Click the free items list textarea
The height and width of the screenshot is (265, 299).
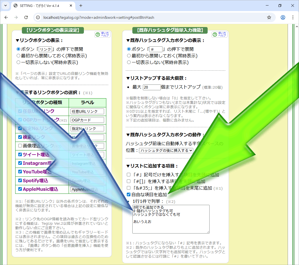[171, 219]
